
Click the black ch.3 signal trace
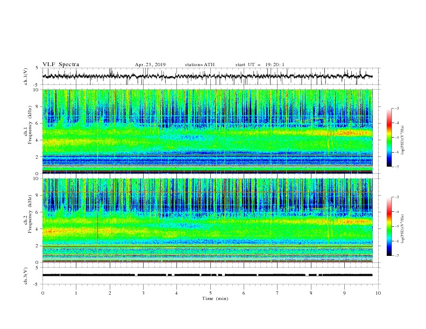click(x=207, y=275)
